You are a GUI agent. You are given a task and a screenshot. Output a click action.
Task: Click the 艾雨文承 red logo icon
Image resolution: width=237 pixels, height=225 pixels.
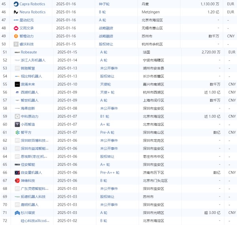[16, 28]
